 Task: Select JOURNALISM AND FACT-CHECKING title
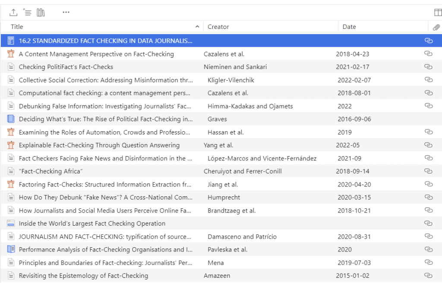[105, 236]
